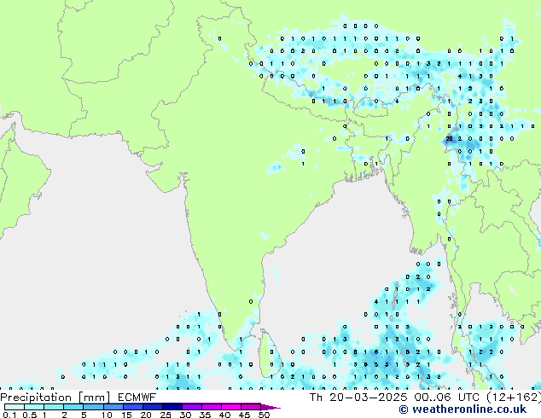Click the "00..06 UTC" time range text
This screenshot has width=541, height=418.
tap(446, 398)
